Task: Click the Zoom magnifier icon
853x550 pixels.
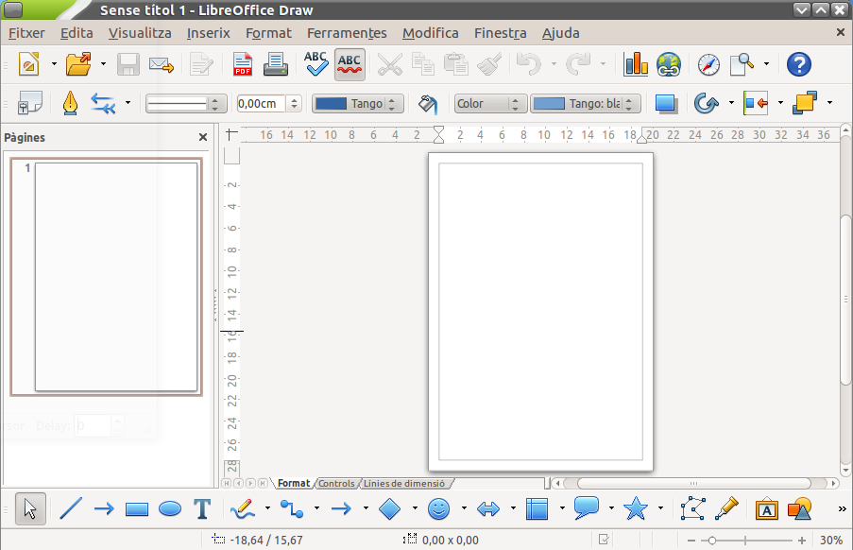Action: point(742,64)
